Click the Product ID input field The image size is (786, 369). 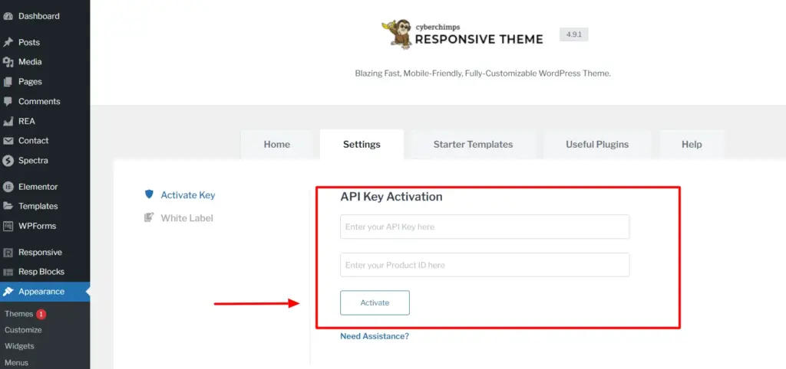click(485, 264)
